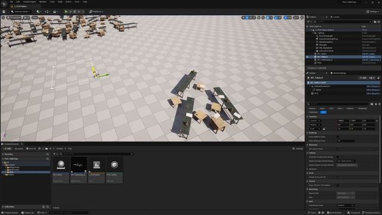This screenshot has height=215, width=382.
Task: Toggle Generate Overlap Events During Level Streaming checkbox
Action: 338,157
